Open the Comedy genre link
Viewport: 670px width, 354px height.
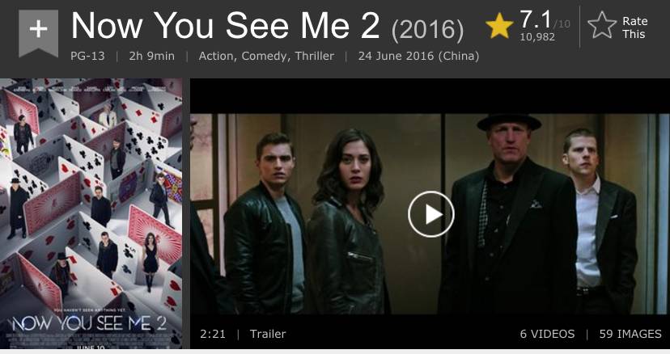coord(264,56)
